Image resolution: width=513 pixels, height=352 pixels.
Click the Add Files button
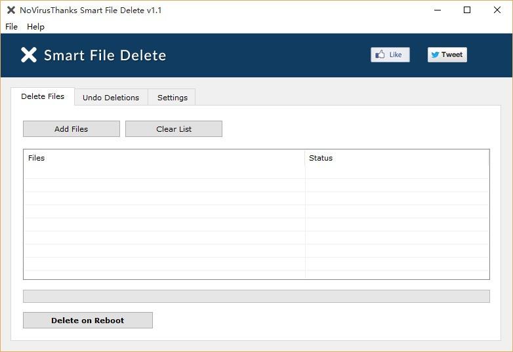pyautogui.click(x=72, y=129)
